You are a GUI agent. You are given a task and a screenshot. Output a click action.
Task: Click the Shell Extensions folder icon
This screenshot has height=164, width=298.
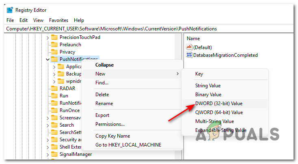pos(54,147)
